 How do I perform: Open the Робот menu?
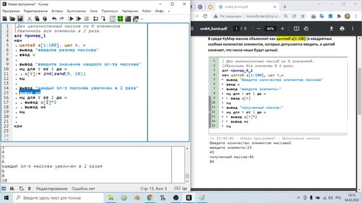[x=146, y=11]
